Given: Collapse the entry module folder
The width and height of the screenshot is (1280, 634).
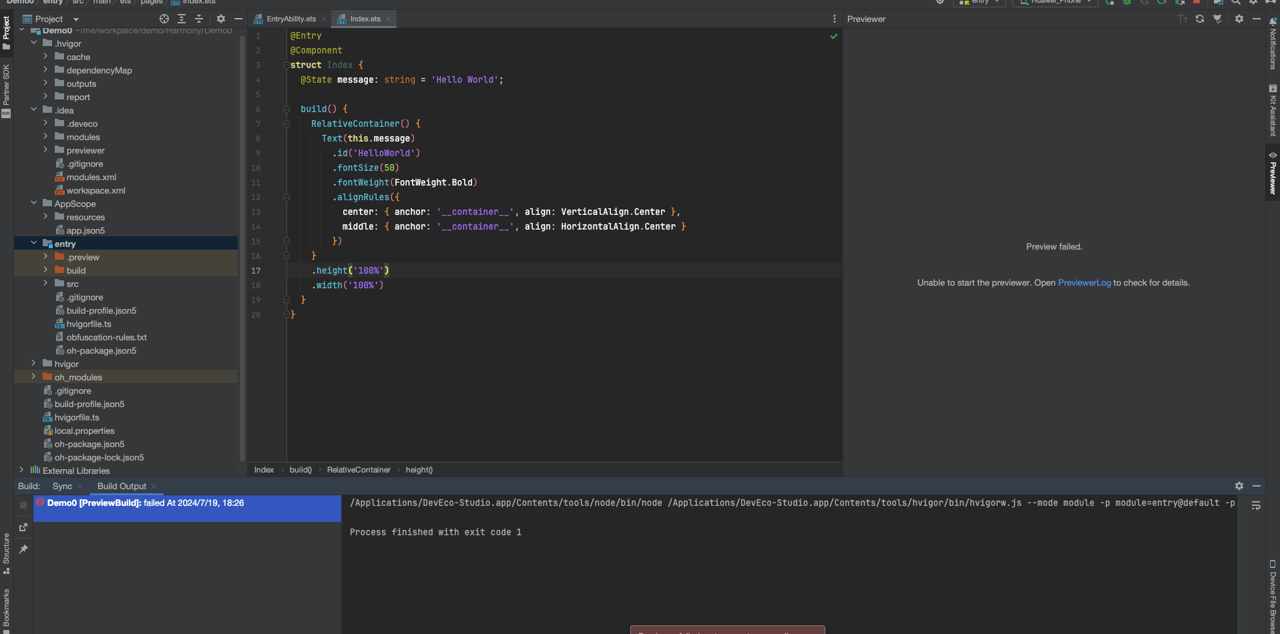Looking at the screenshot, I should tap(33, 243).
